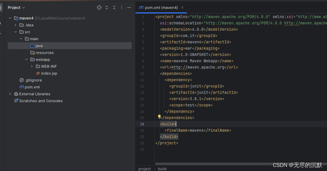This screenshot has width=327, height=171.
Task: Click the Maven icon beside pom.xml in tree
Action: (22, 87)
